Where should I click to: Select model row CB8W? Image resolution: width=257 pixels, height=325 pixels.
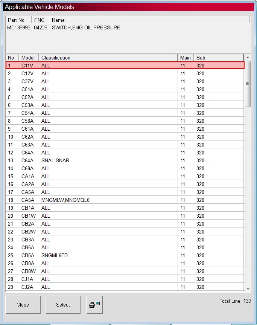click(125, 271)
